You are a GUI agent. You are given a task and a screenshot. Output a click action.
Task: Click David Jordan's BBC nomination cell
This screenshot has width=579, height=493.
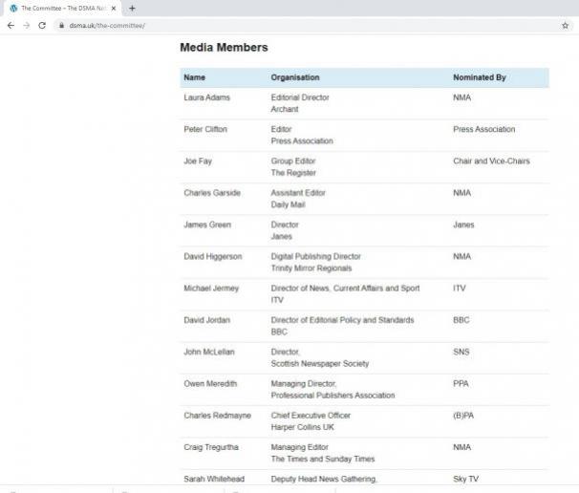click(462, 320)
